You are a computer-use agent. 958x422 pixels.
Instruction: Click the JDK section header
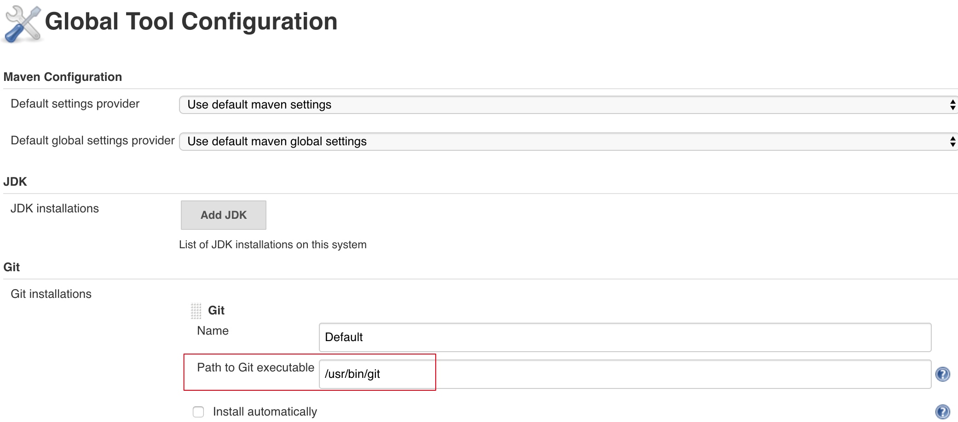point(15,182)
